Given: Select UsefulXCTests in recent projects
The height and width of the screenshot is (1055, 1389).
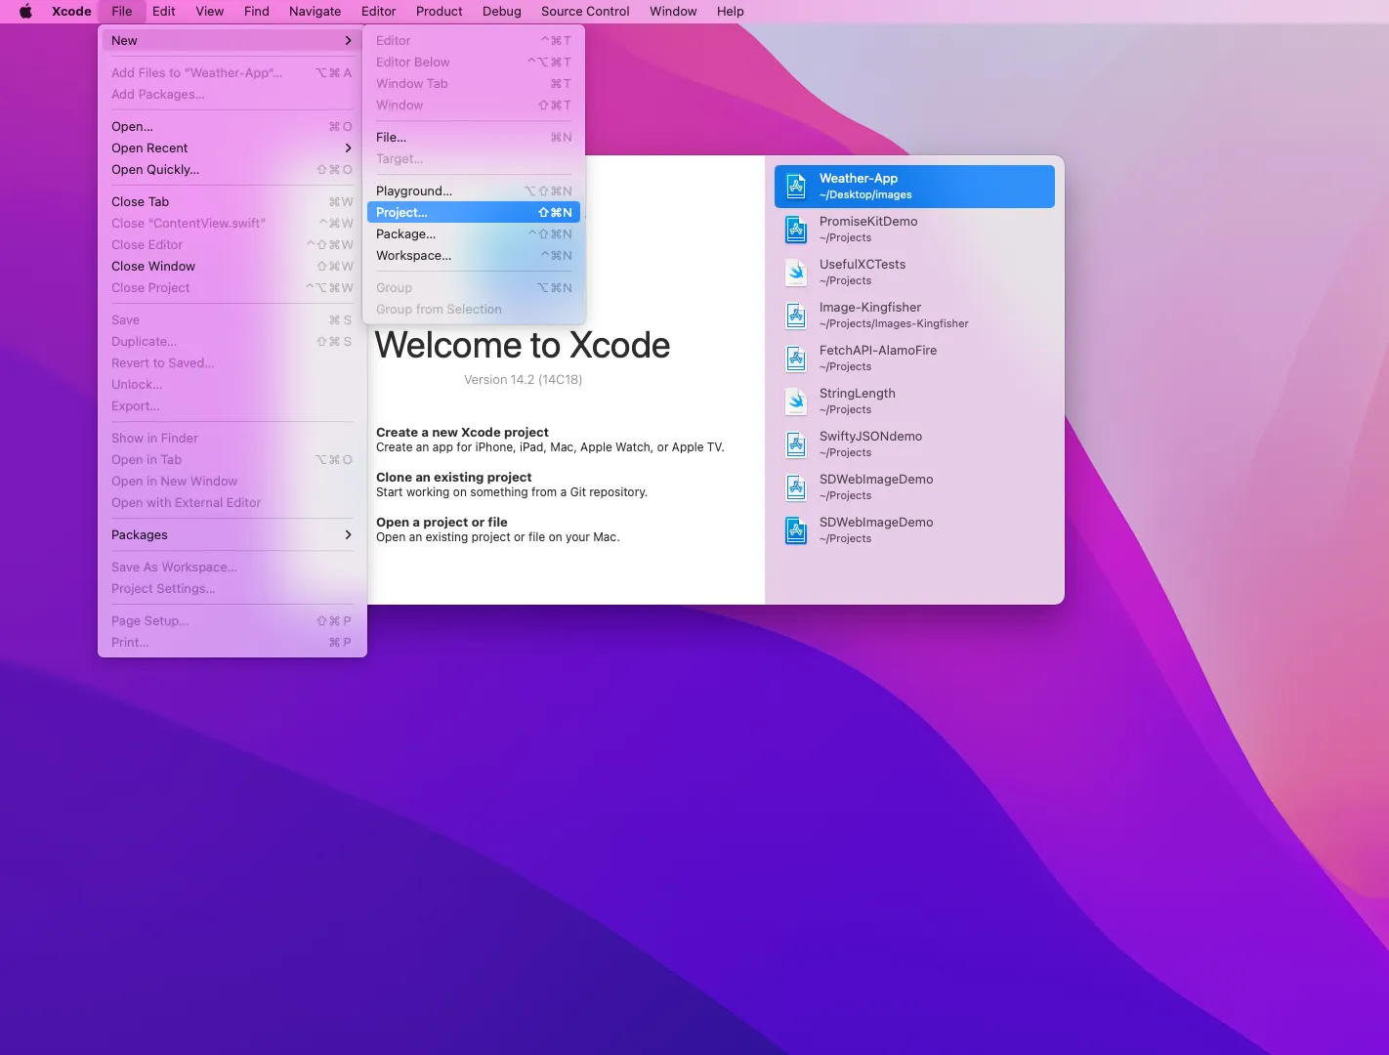Looking at the screenshot, I should pos(914,272).
